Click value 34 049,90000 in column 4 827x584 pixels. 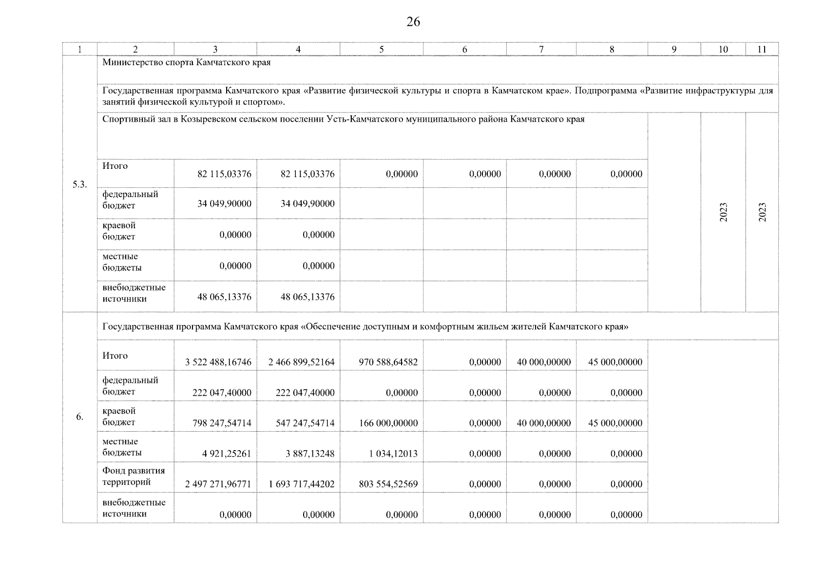pos(308,204)
